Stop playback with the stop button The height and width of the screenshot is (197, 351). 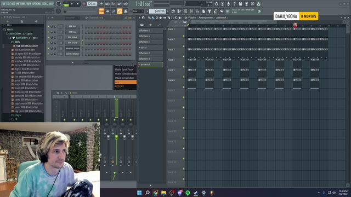(x=77, y=4)
